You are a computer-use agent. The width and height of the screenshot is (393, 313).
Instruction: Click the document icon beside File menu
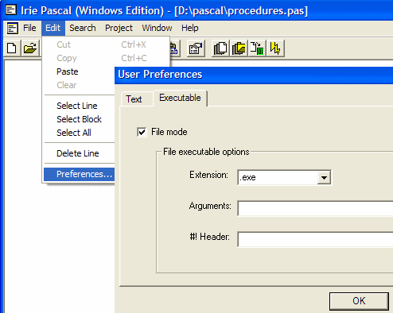click(x=12, y=29)
